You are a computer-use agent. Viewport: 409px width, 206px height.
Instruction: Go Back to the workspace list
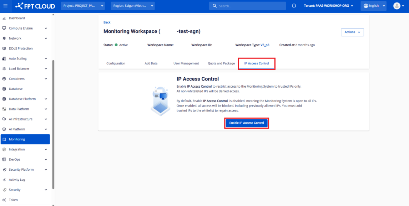pyautogui.click(x=107, y=22)
